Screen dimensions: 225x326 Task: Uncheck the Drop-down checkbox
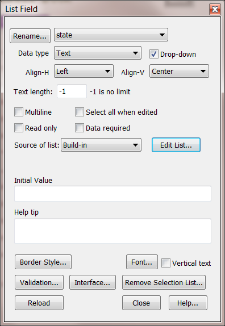click(x=153, y=54)
